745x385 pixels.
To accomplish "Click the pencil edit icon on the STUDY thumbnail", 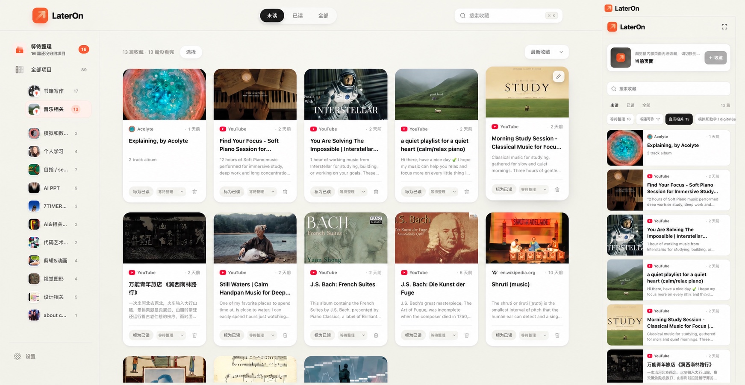I will pos(558,77).
